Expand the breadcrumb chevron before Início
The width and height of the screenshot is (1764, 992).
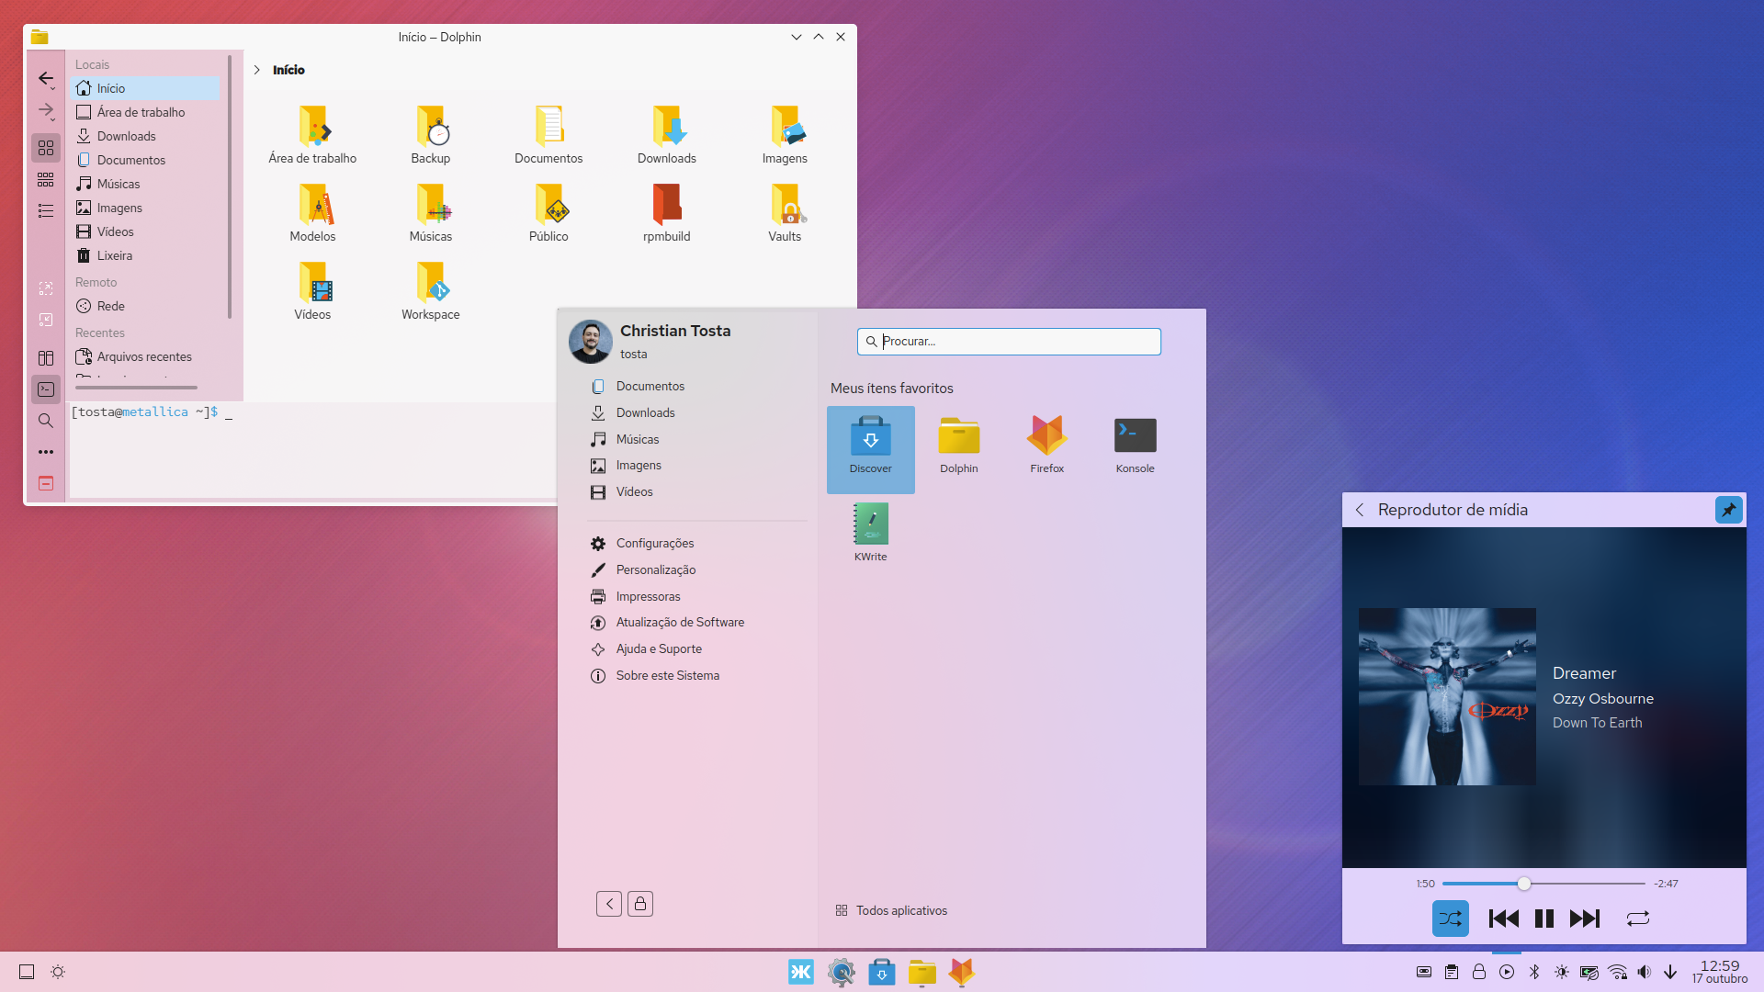point(257,70)
